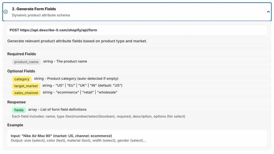Select the target_market field tag
Viewport: 274px width, 154px height.
[26, 86]
